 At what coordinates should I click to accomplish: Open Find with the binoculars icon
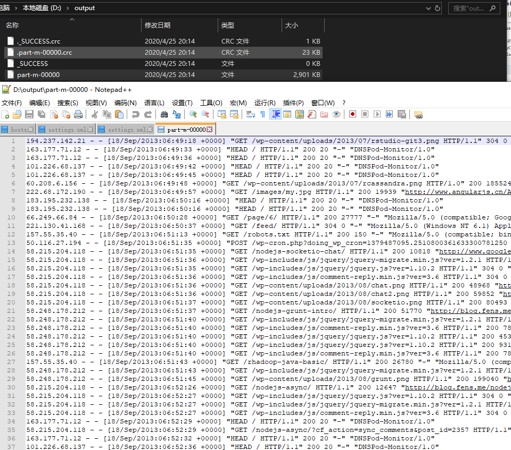pyautogui.click(x=164, y=114)
